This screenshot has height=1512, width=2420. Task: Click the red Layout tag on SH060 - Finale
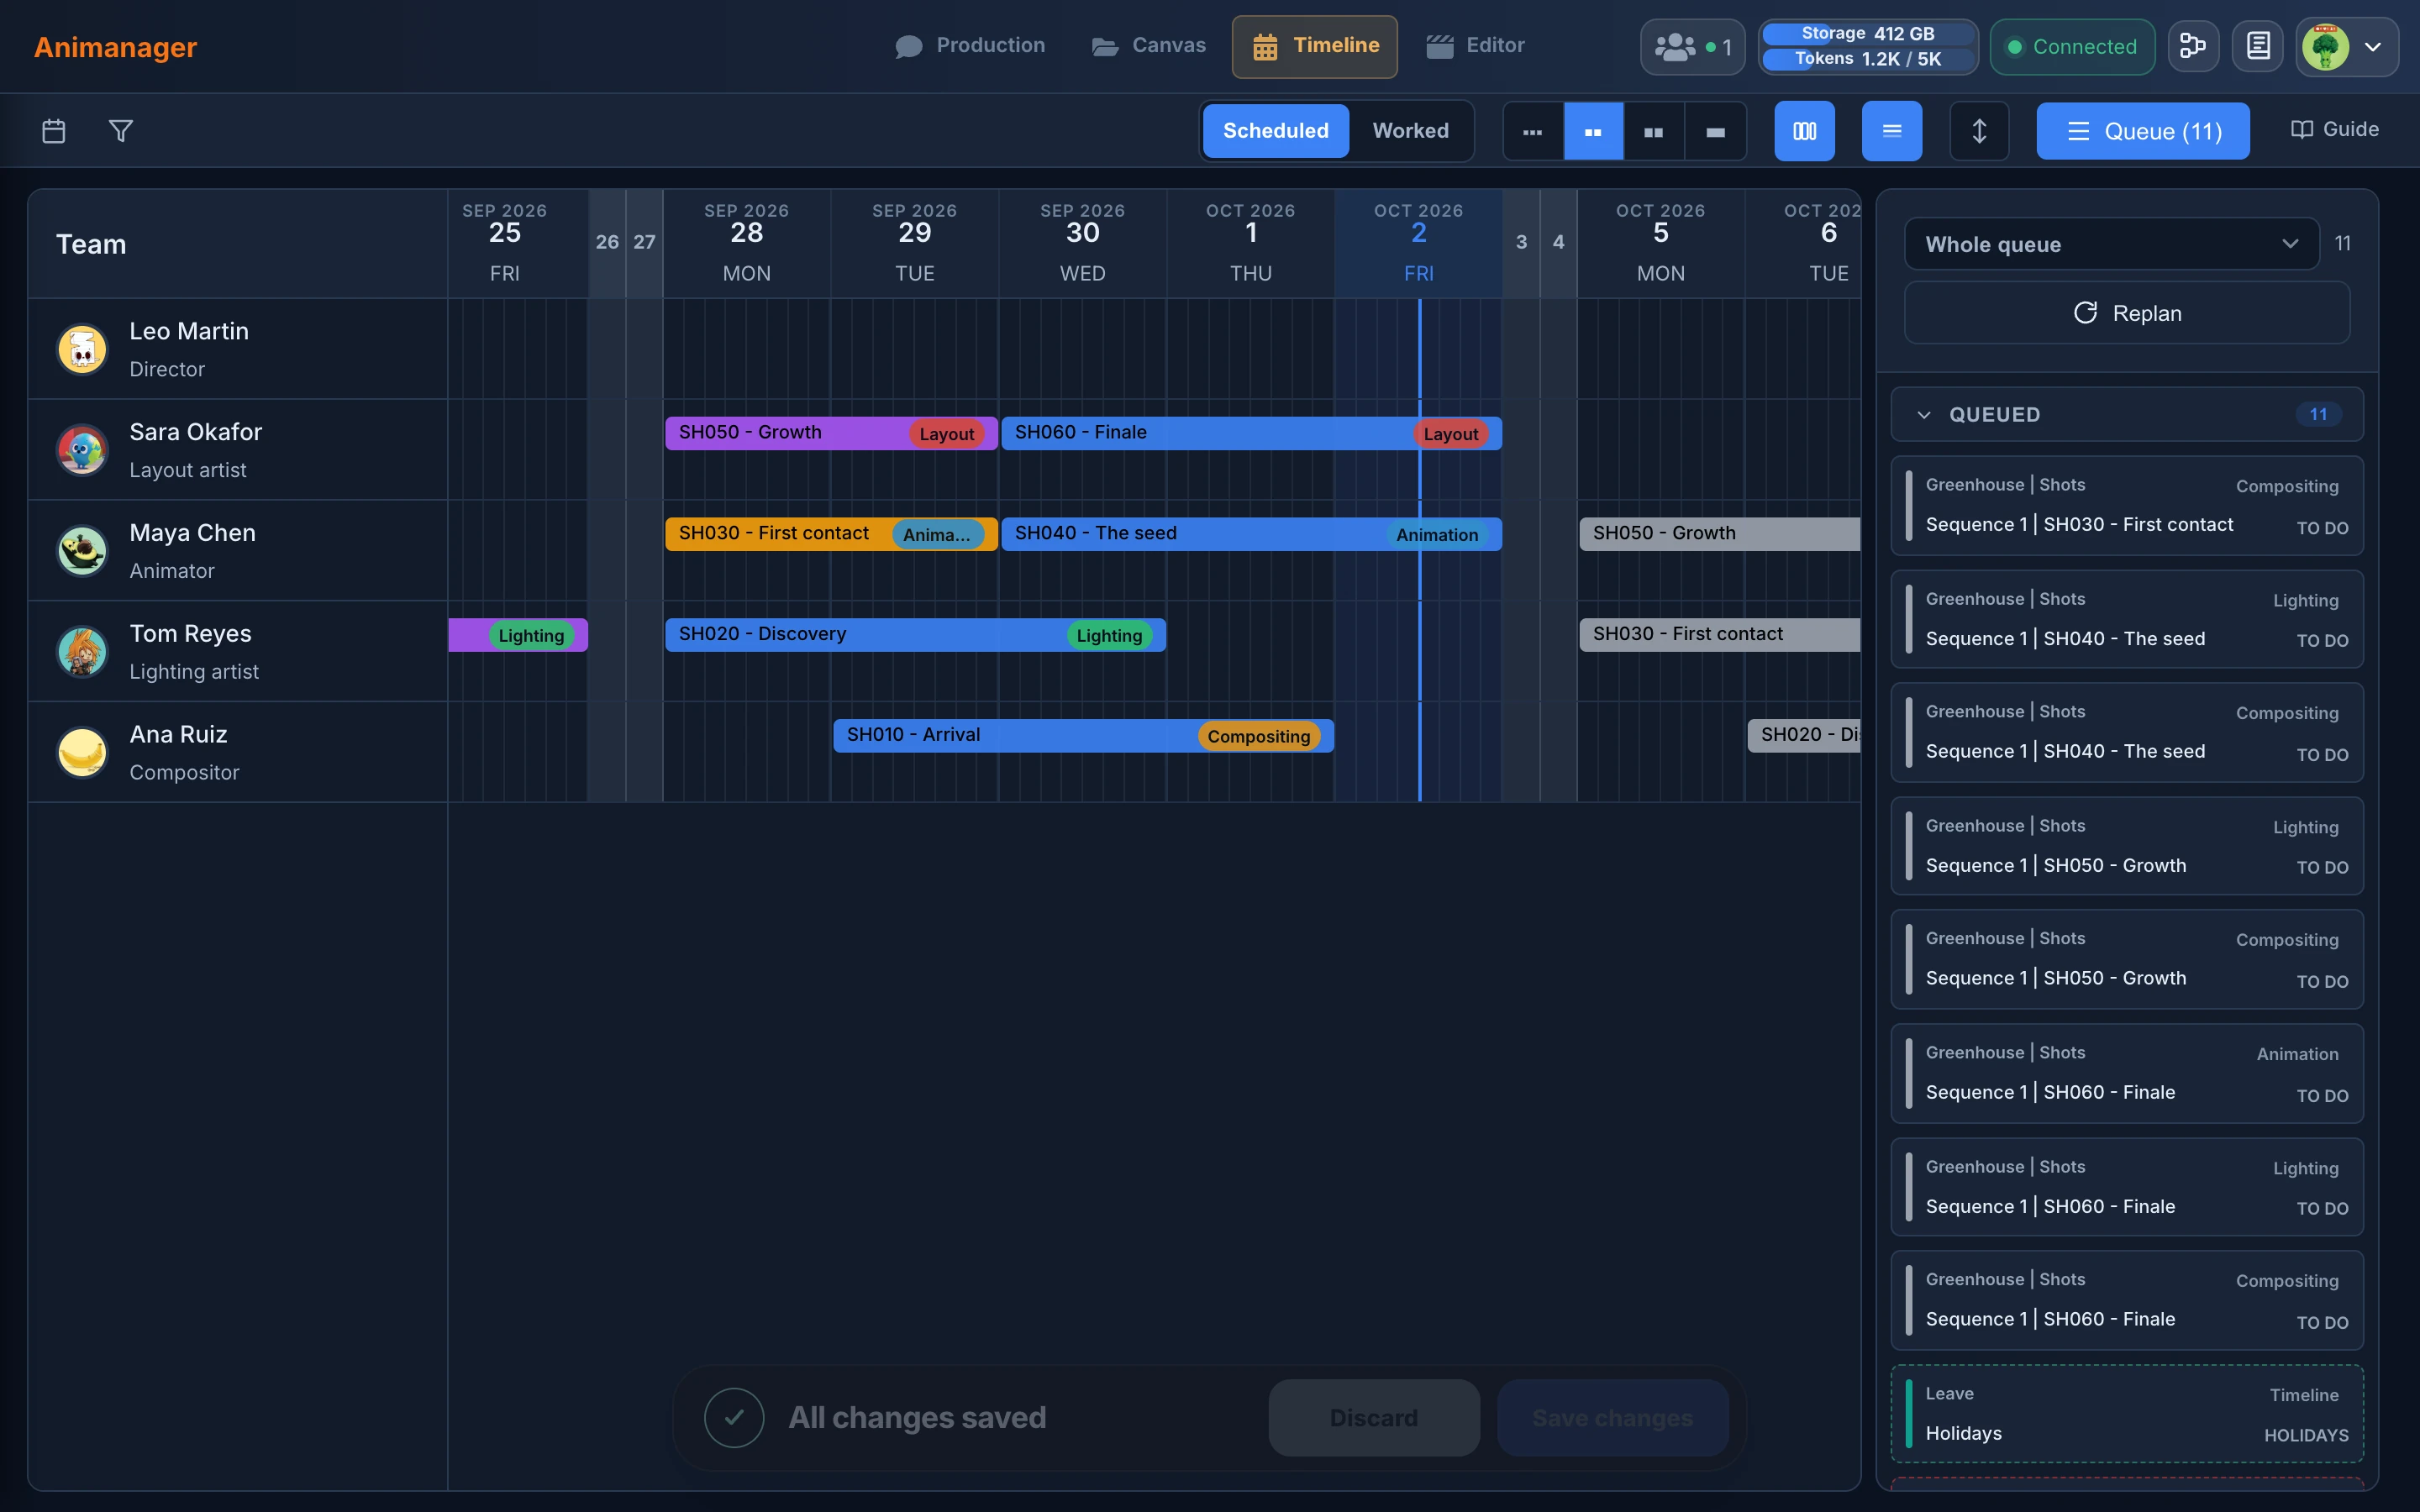click(1450, 434)
